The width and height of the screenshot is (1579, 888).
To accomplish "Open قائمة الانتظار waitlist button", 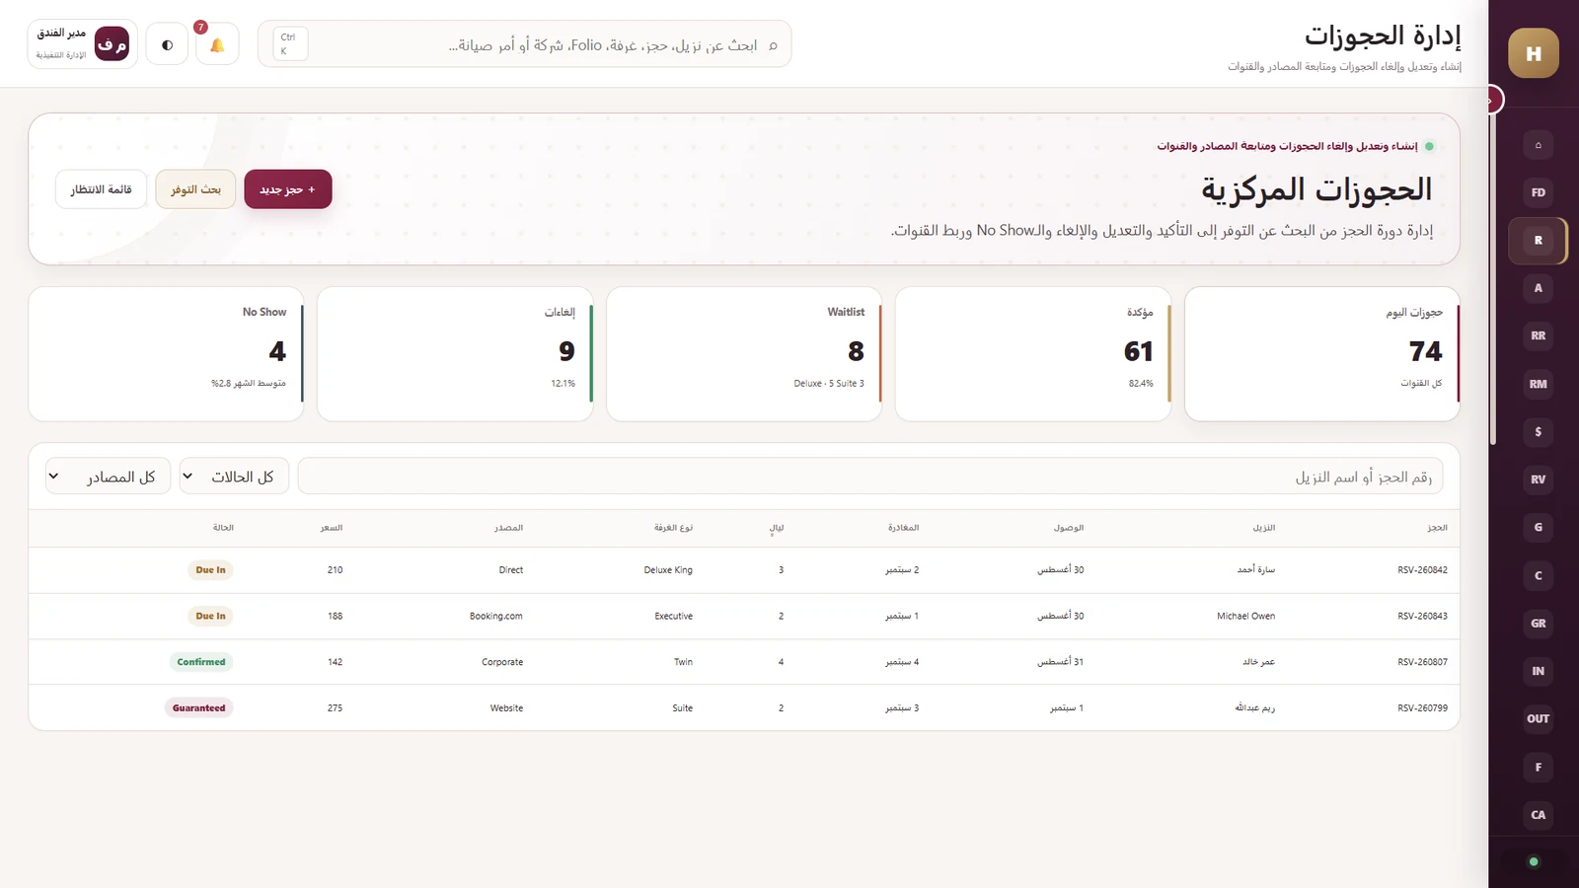I will coord(101,189).
